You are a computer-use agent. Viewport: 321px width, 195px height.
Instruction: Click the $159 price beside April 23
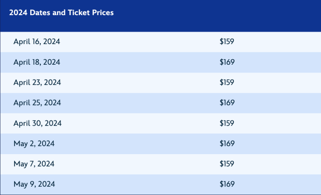tap(227, 83)
